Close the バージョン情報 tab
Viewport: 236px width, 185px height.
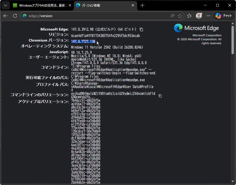coord(133,6)
